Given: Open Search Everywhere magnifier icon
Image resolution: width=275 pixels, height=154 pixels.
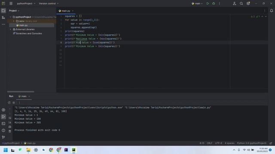Looking at the screenshot, I should 241,3.
